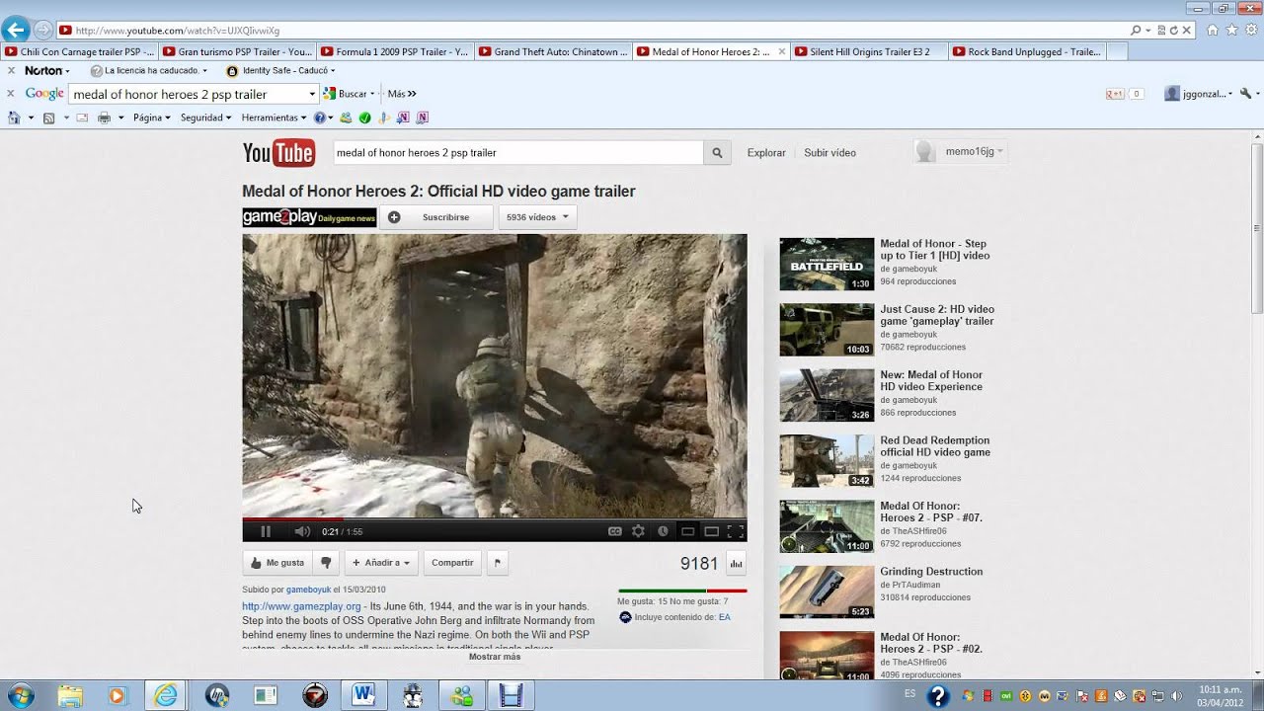1264x711 pixels.
Task: Mute the video volume
Action: click(302, 531)
